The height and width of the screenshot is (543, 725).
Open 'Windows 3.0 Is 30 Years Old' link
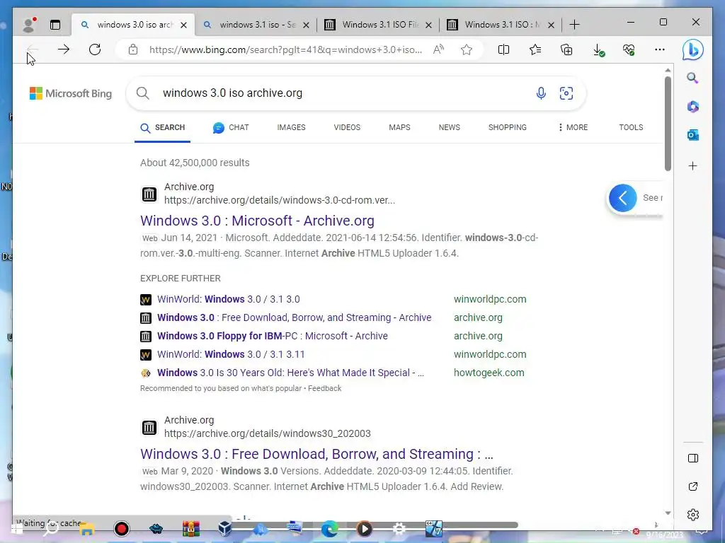(x=290, y=373)
